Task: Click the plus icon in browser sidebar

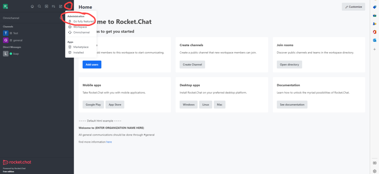Action: tap(375, 48)
